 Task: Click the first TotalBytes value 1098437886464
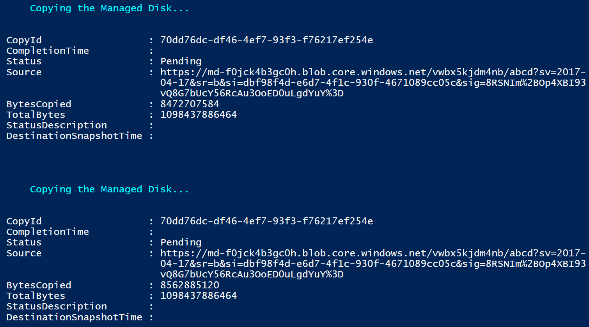[x=199, y=115]
